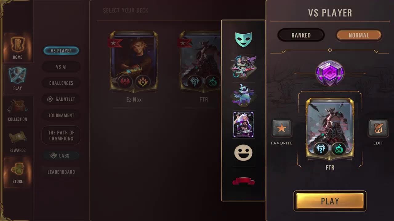Screen dimensions: 394x221
Task: Open The Path of Champions
Action: 61,135
